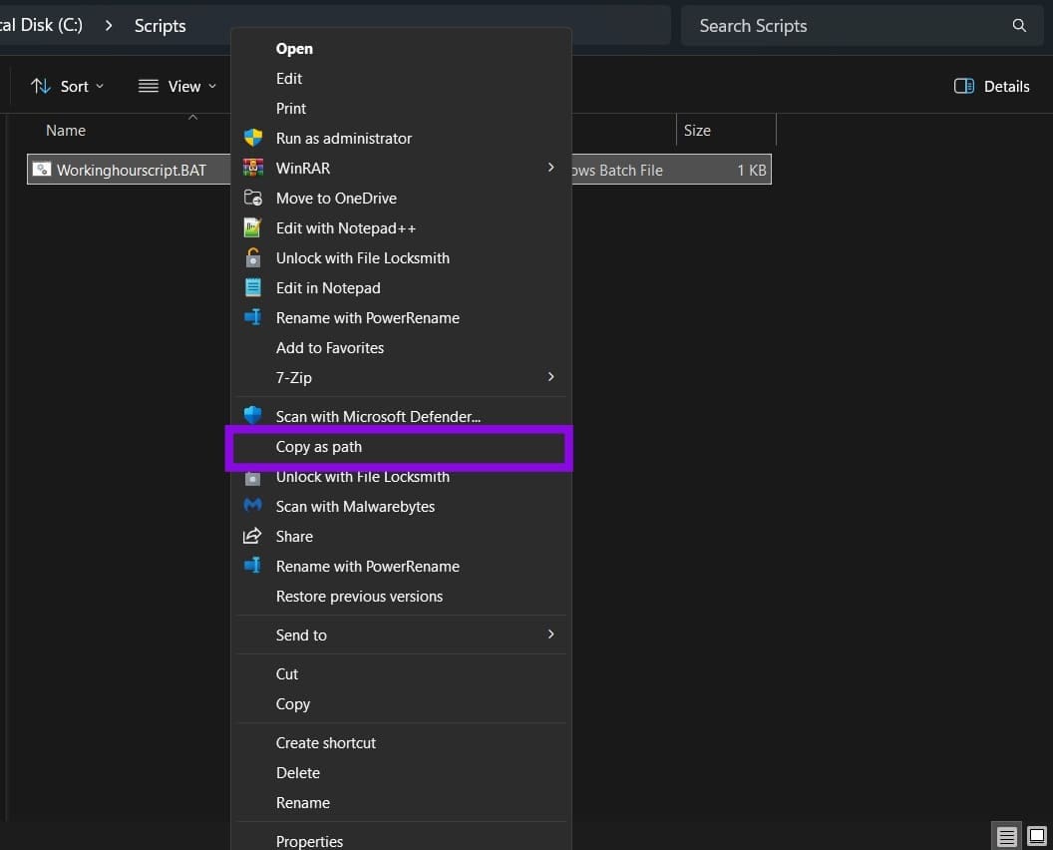Click the Run as administrator shield icon
Screen dimensions: 1053x850
click(x=253, y=138)
